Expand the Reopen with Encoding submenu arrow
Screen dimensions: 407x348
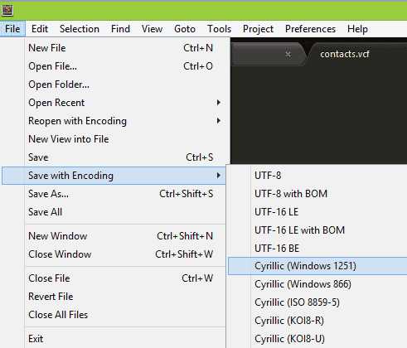pyautogui.click(x=219, y=121)
